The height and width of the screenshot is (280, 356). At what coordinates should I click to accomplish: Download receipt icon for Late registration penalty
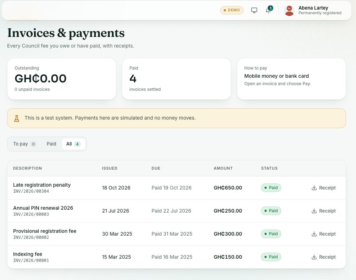point(314,188)
